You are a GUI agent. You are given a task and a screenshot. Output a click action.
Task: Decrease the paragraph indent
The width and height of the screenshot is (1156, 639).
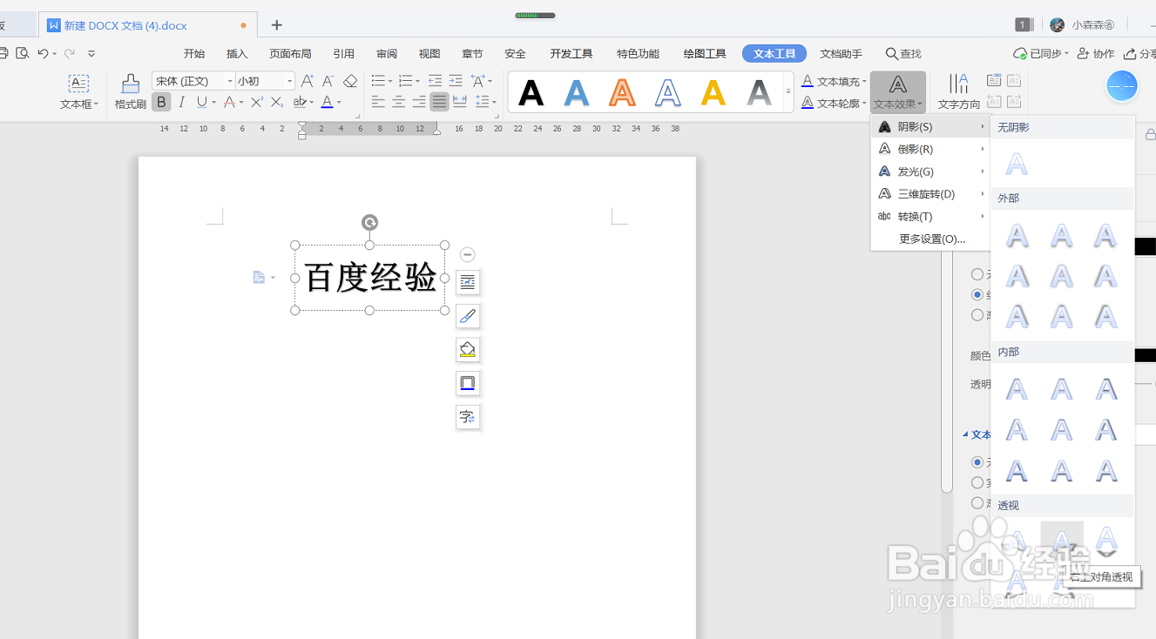[x=435, y=81]
